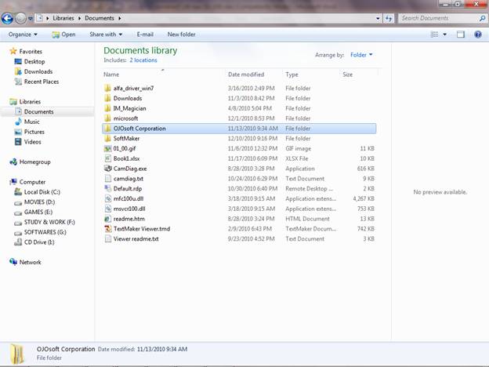489x367 pixels.
Task: Select the Downloads folder icon in file list
Action: tap(107, 98)
